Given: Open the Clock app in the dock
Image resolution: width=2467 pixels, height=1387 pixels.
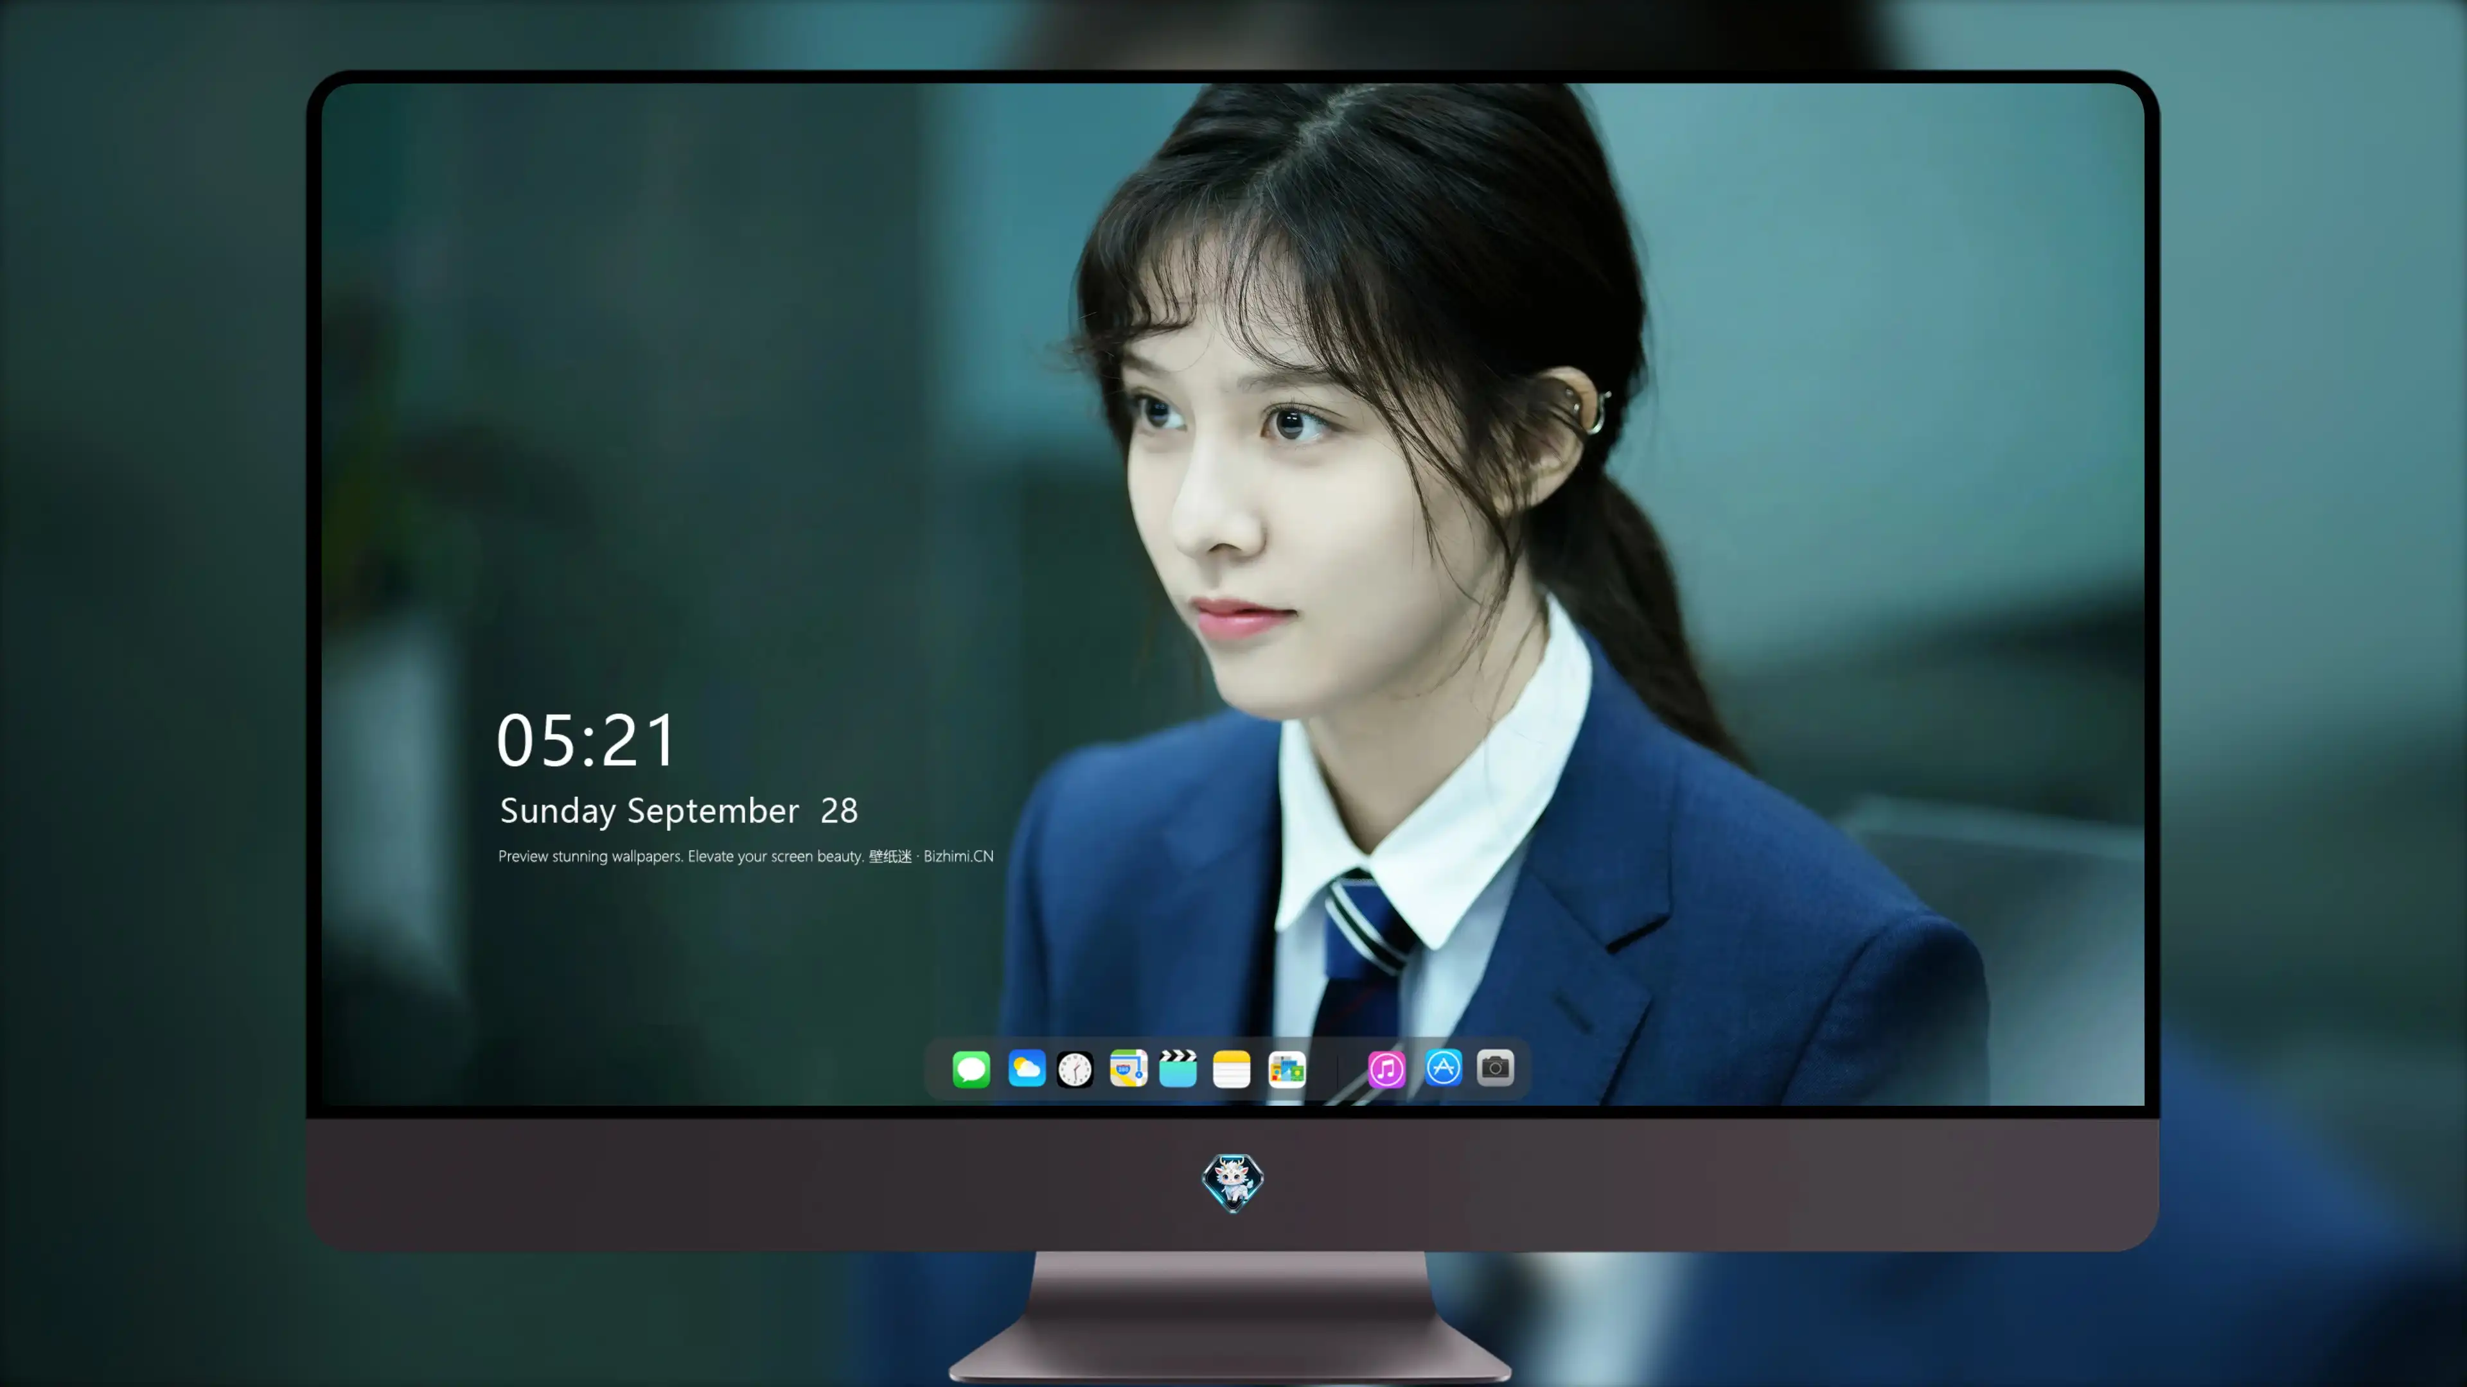Looking at the screenshot, I should [1075, 1069].
